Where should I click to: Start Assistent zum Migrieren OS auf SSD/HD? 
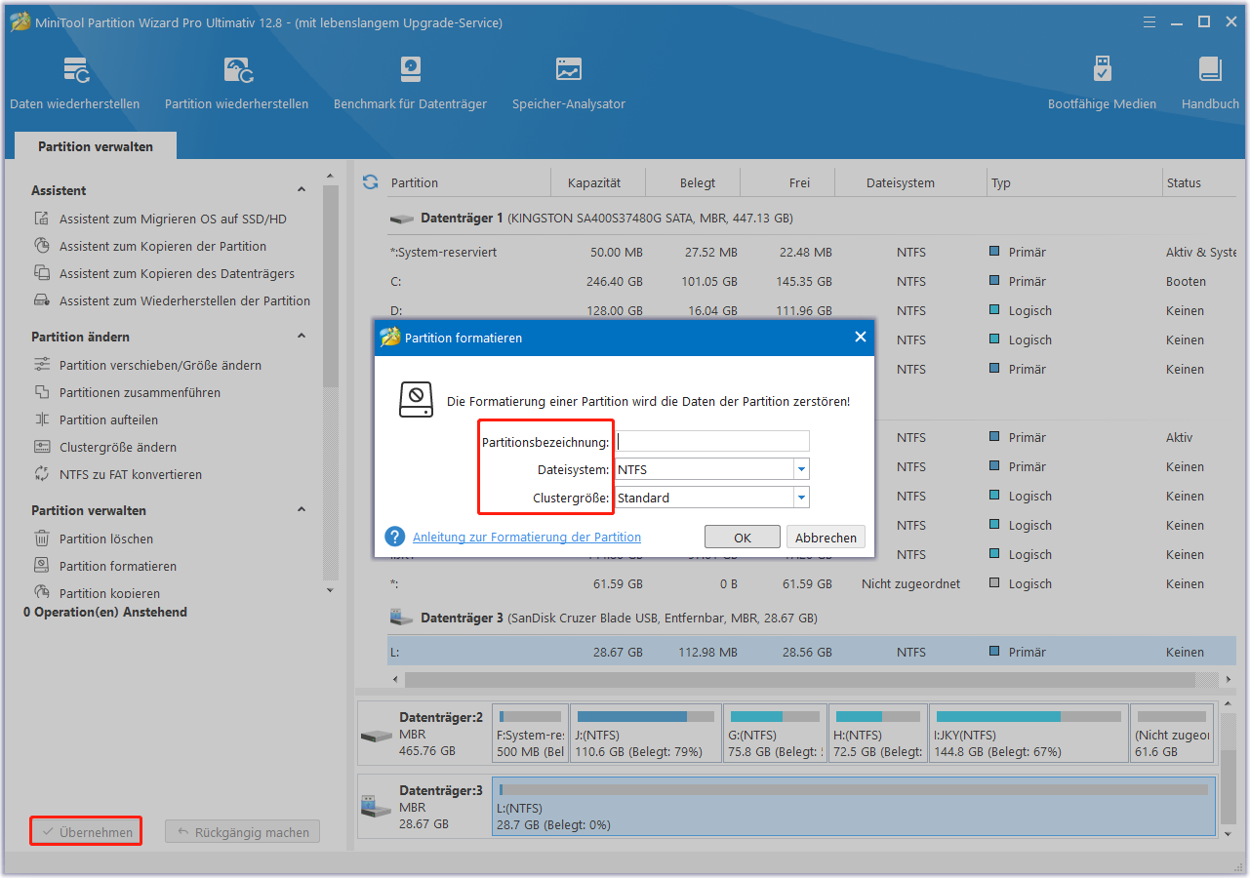[x=173, y=219]
